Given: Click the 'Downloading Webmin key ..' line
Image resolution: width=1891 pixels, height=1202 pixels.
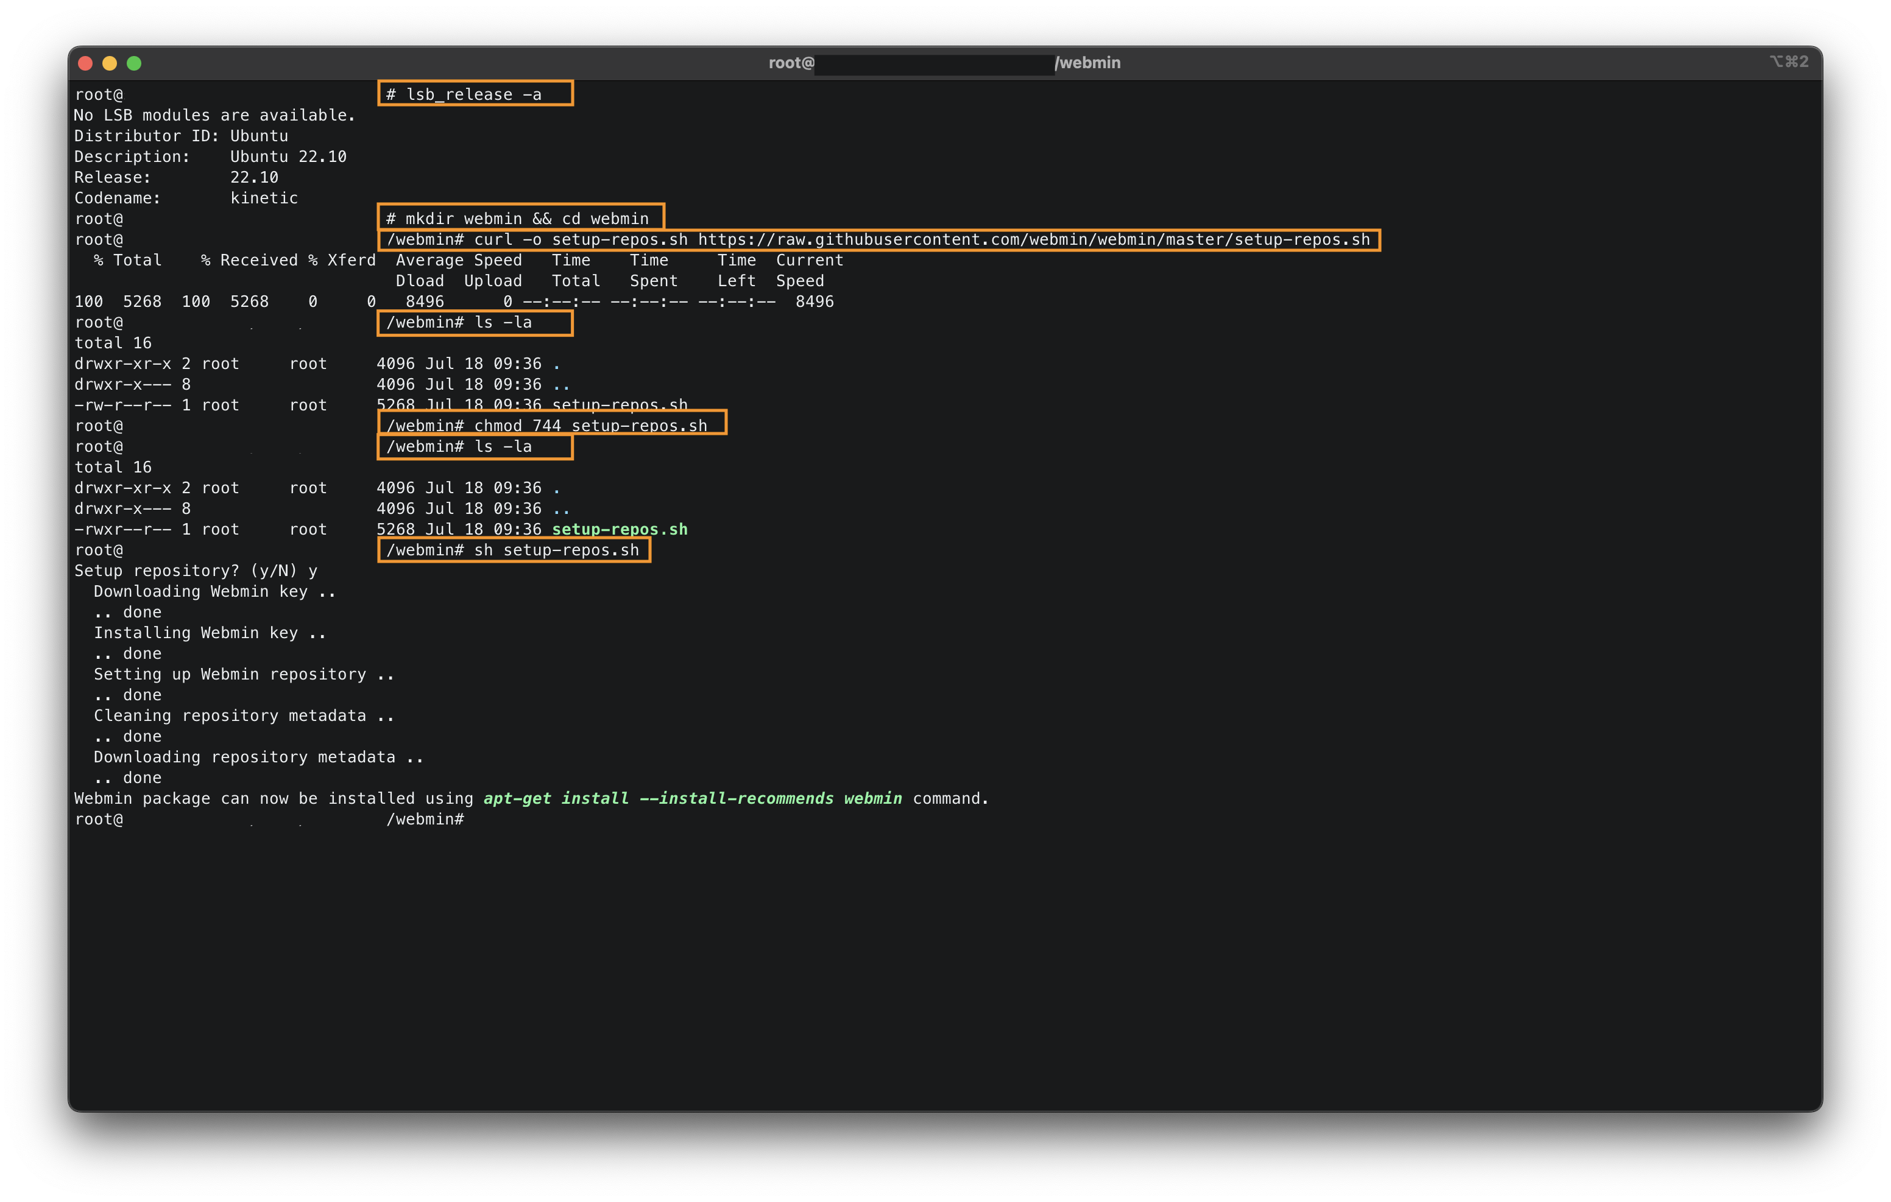Looking at the screenshot, I should coord(214,591).
